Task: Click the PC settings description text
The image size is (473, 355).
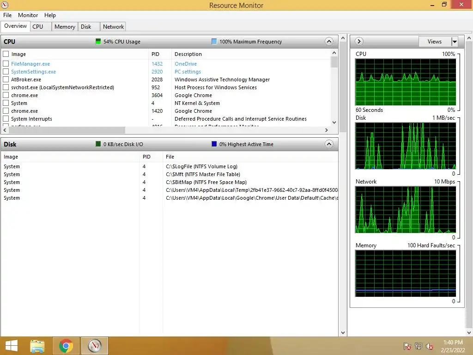Action: [x=188, y=72]
